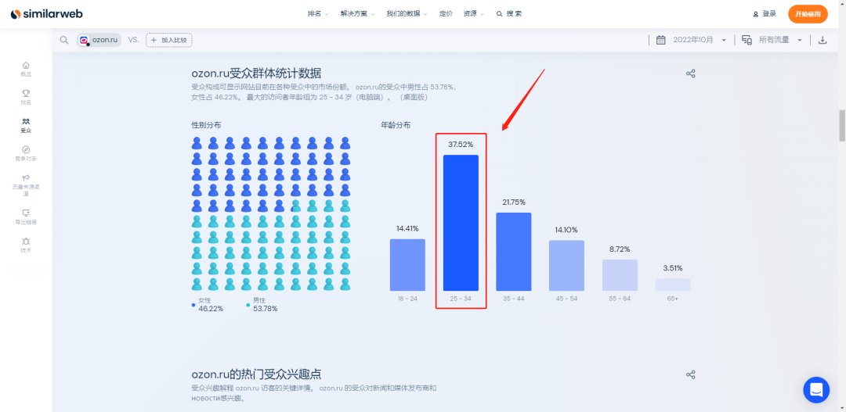Click the download icon in the filter bar

pos(822,40)
